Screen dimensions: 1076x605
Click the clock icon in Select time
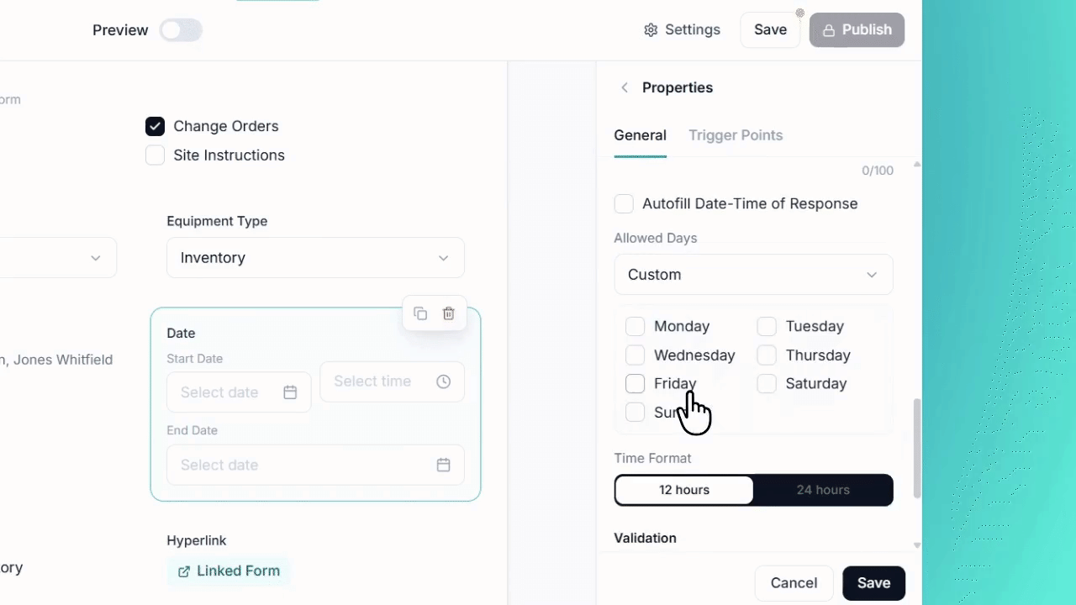click(x=444, y=381)
